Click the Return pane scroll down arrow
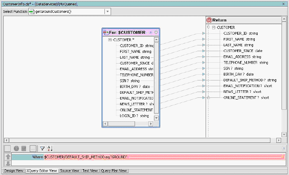Viewport: 289px width, 175px height. click(x=284, y=135)
